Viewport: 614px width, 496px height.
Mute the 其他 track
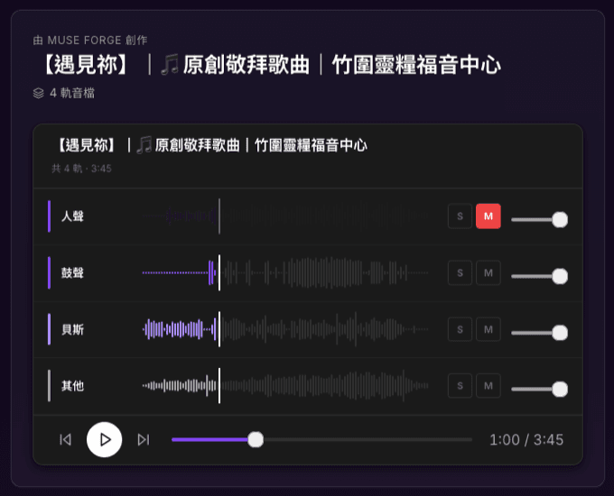click(x=488, y=386)
